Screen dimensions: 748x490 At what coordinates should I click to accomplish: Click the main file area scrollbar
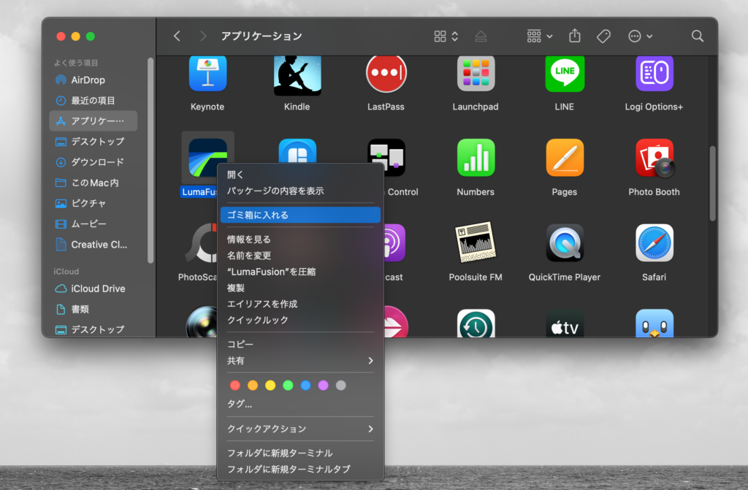pyautogui.click(x=713, y=184)
